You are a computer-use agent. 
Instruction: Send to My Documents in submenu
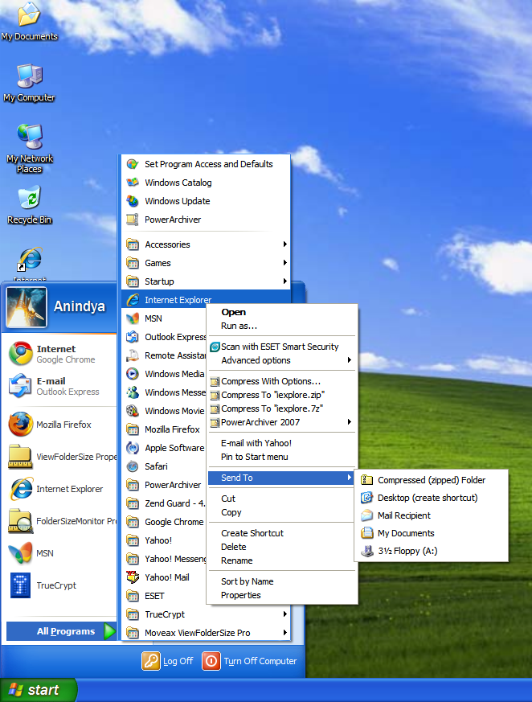(x=432, y=533)
